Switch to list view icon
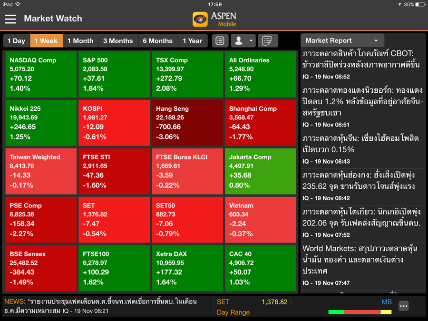428x321 pixels. [220, 41]
